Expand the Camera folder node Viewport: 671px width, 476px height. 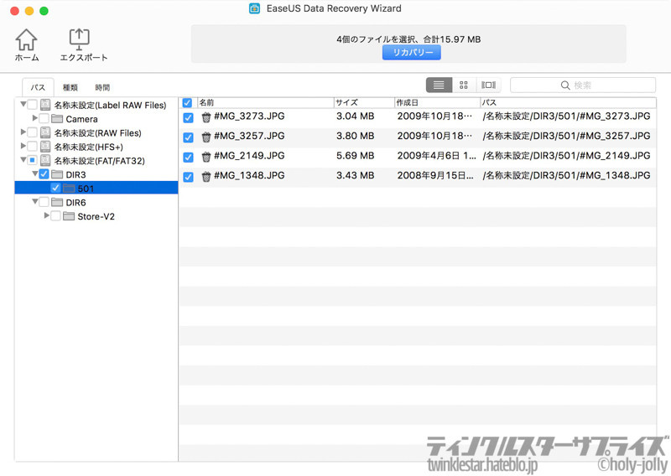click(35, 117)
